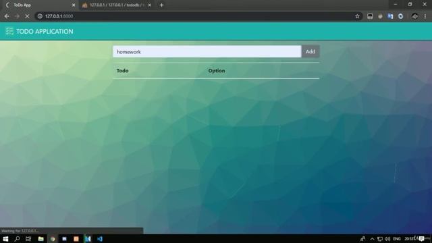Click the todo list logo icon
The width and height of the screenshot is (432, 243).
click(x=9, y=31)
